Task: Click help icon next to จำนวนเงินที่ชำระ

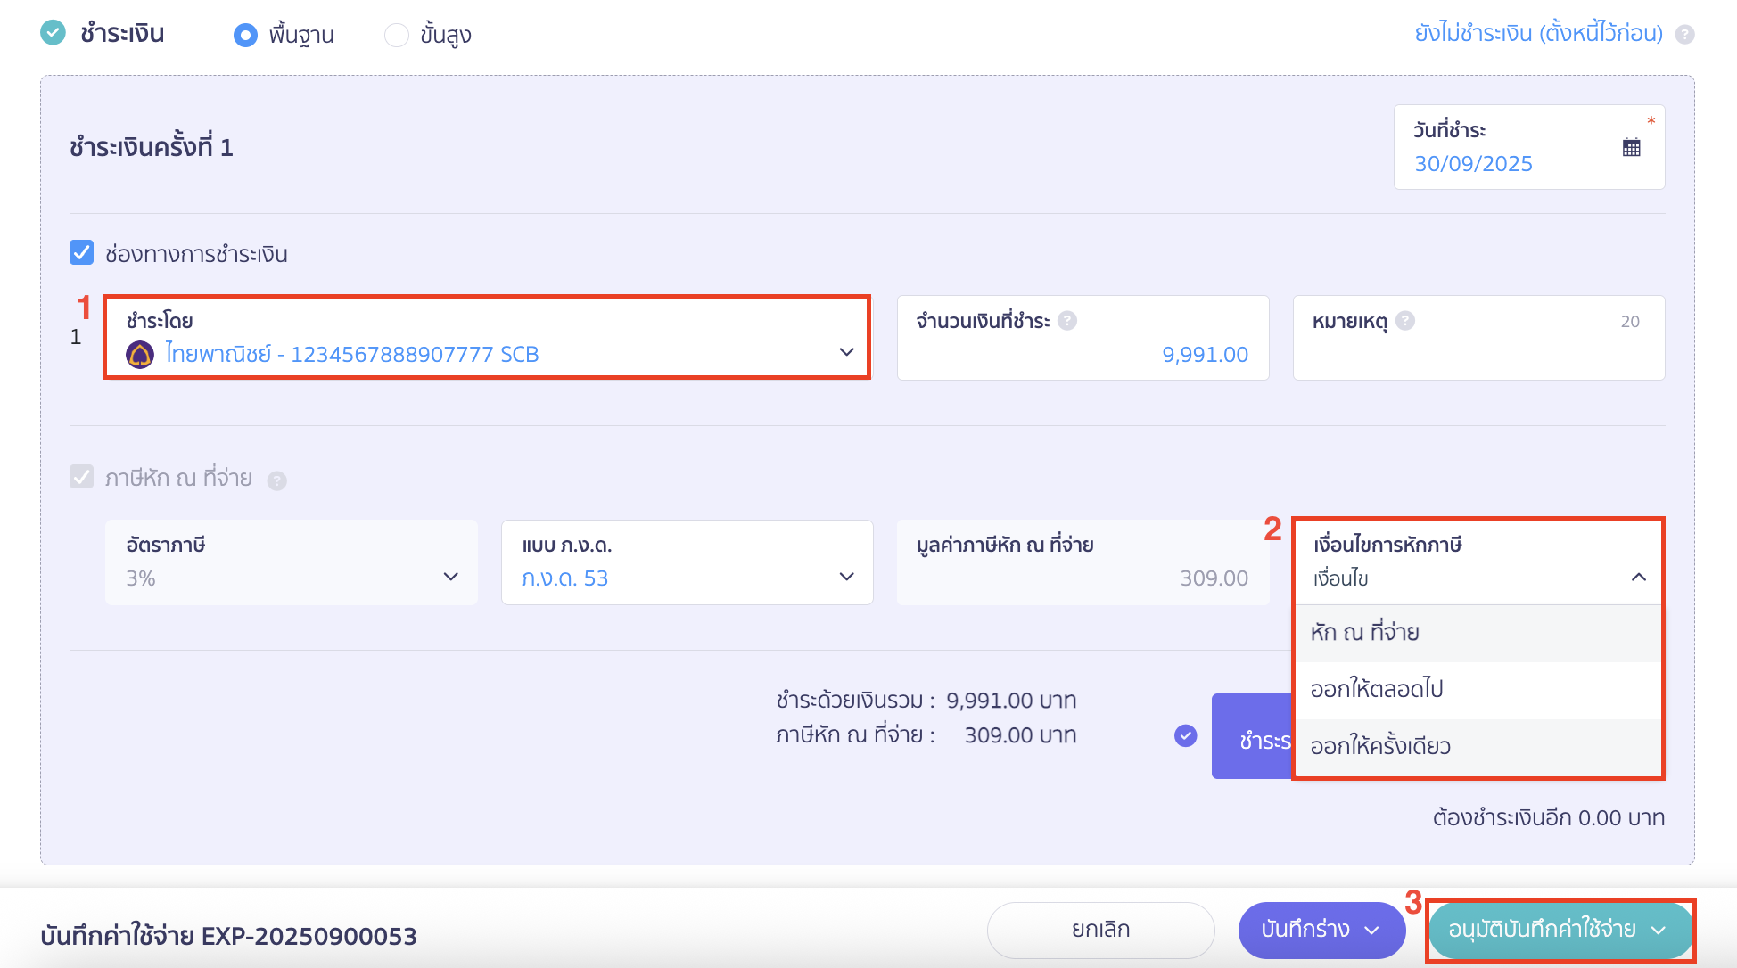Action: point(1067,321)
